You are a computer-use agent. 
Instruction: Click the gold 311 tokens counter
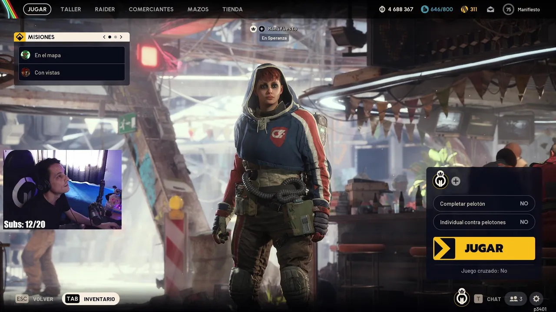pyautogui.click(x=469, y=9)
